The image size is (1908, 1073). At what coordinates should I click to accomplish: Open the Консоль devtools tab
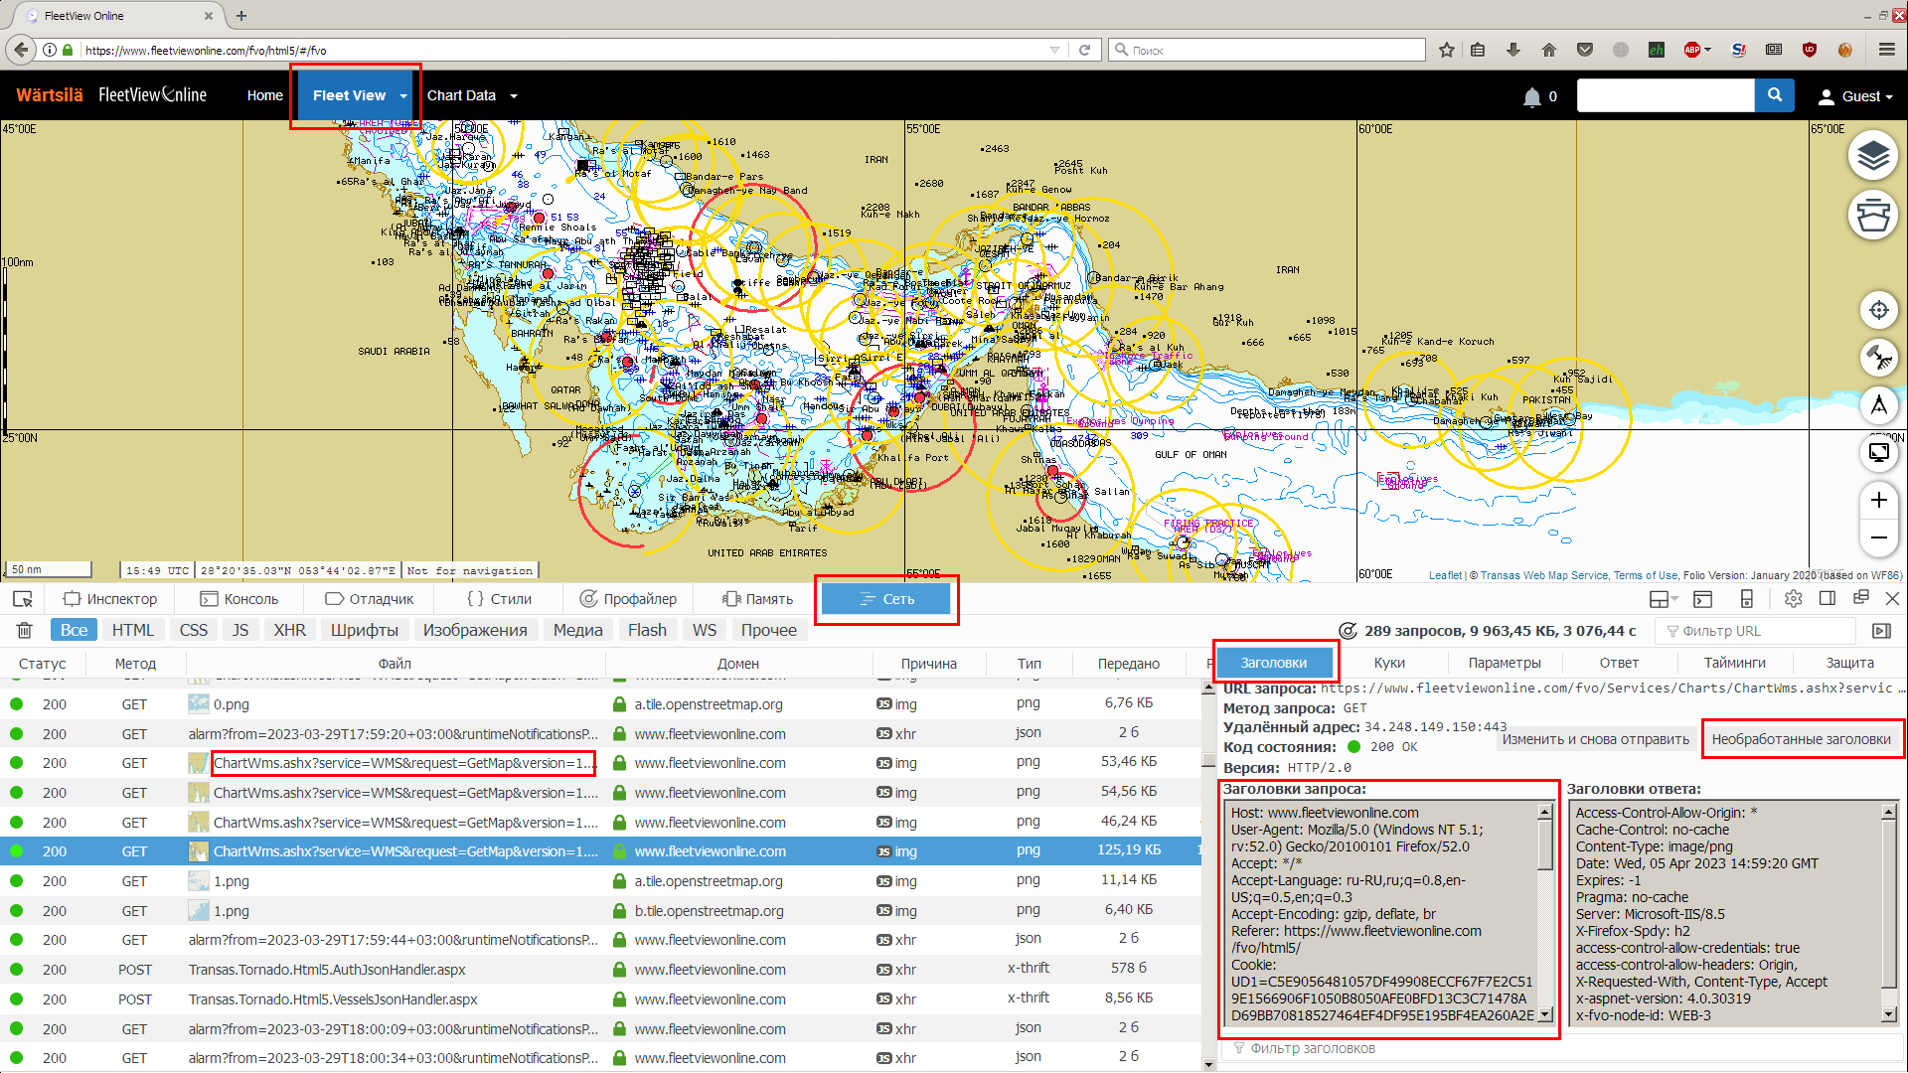[x=238, y=599]
